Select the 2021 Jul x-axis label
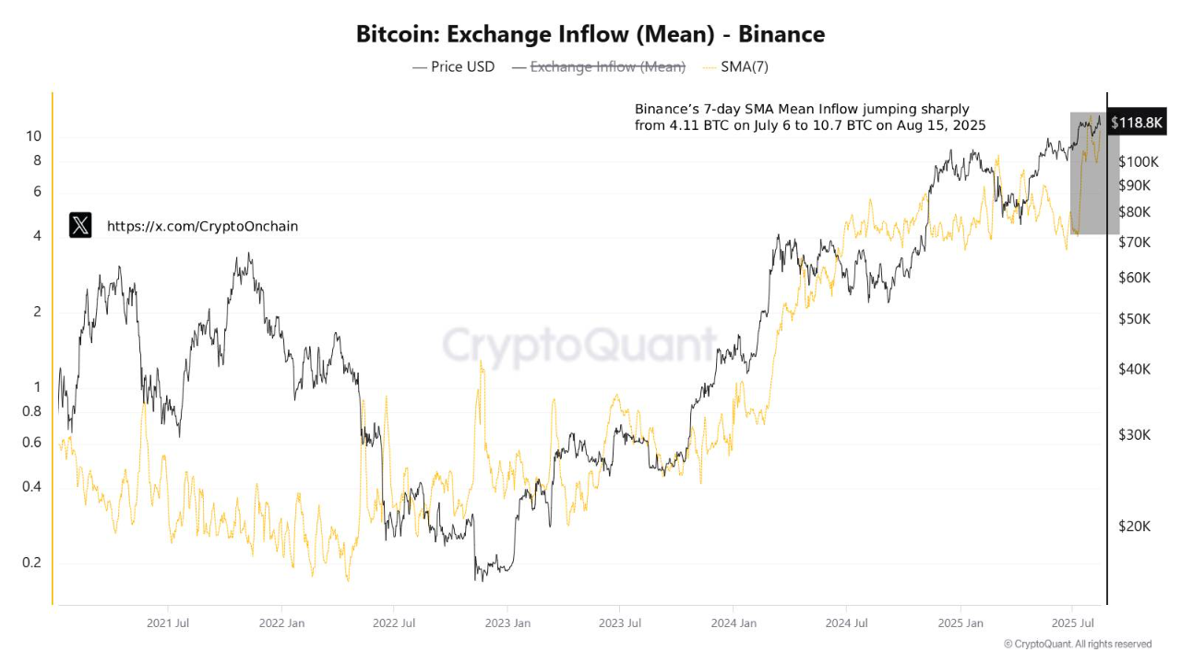The width and height of the screenshot is (1181, 664). pos(168,623)
